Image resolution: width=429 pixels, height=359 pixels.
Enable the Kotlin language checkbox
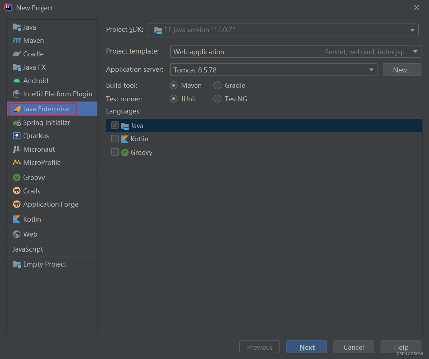(x=115, y=138)
